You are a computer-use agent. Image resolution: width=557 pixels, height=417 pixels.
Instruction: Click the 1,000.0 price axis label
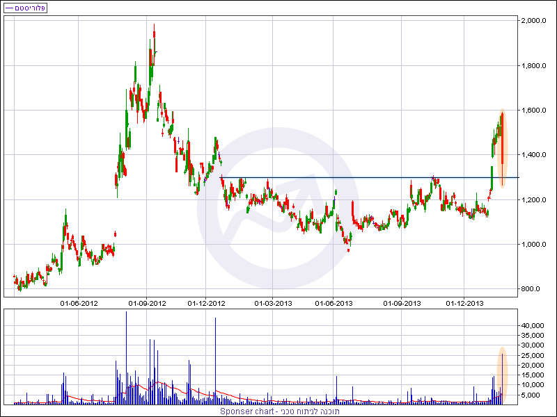tap(533, 245)
